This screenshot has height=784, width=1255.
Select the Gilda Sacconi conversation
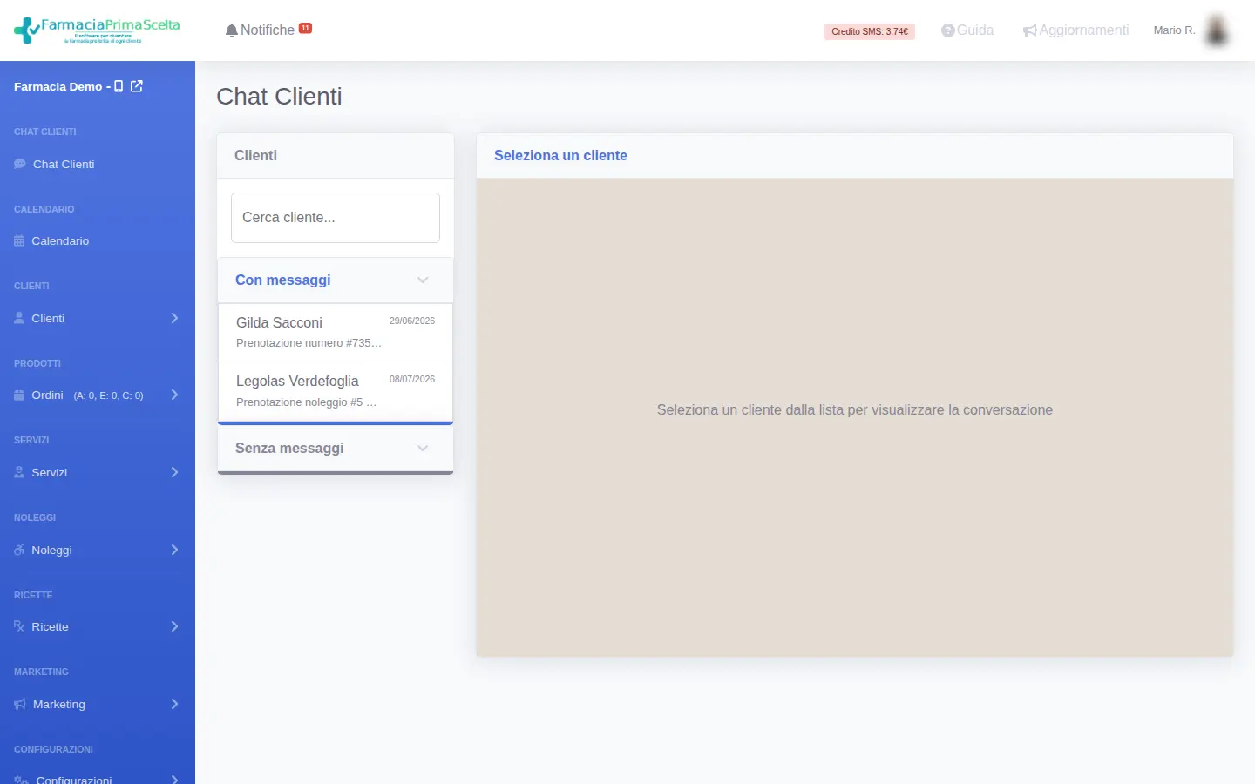(x=336, y=332)
